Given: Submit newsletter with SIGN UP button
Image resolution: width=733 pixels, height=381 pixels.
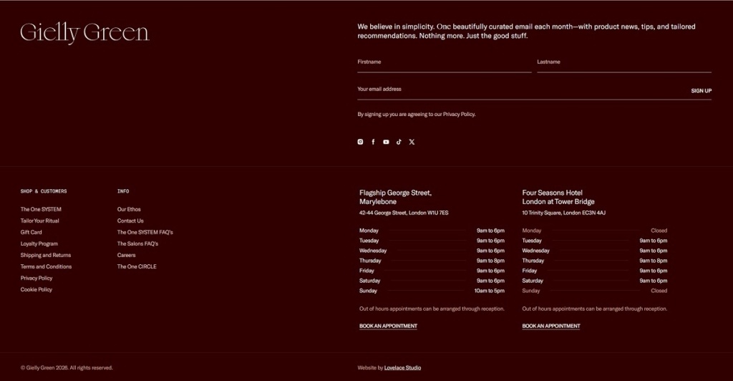Looking at the screenshot, I should (x=702, y=91).
